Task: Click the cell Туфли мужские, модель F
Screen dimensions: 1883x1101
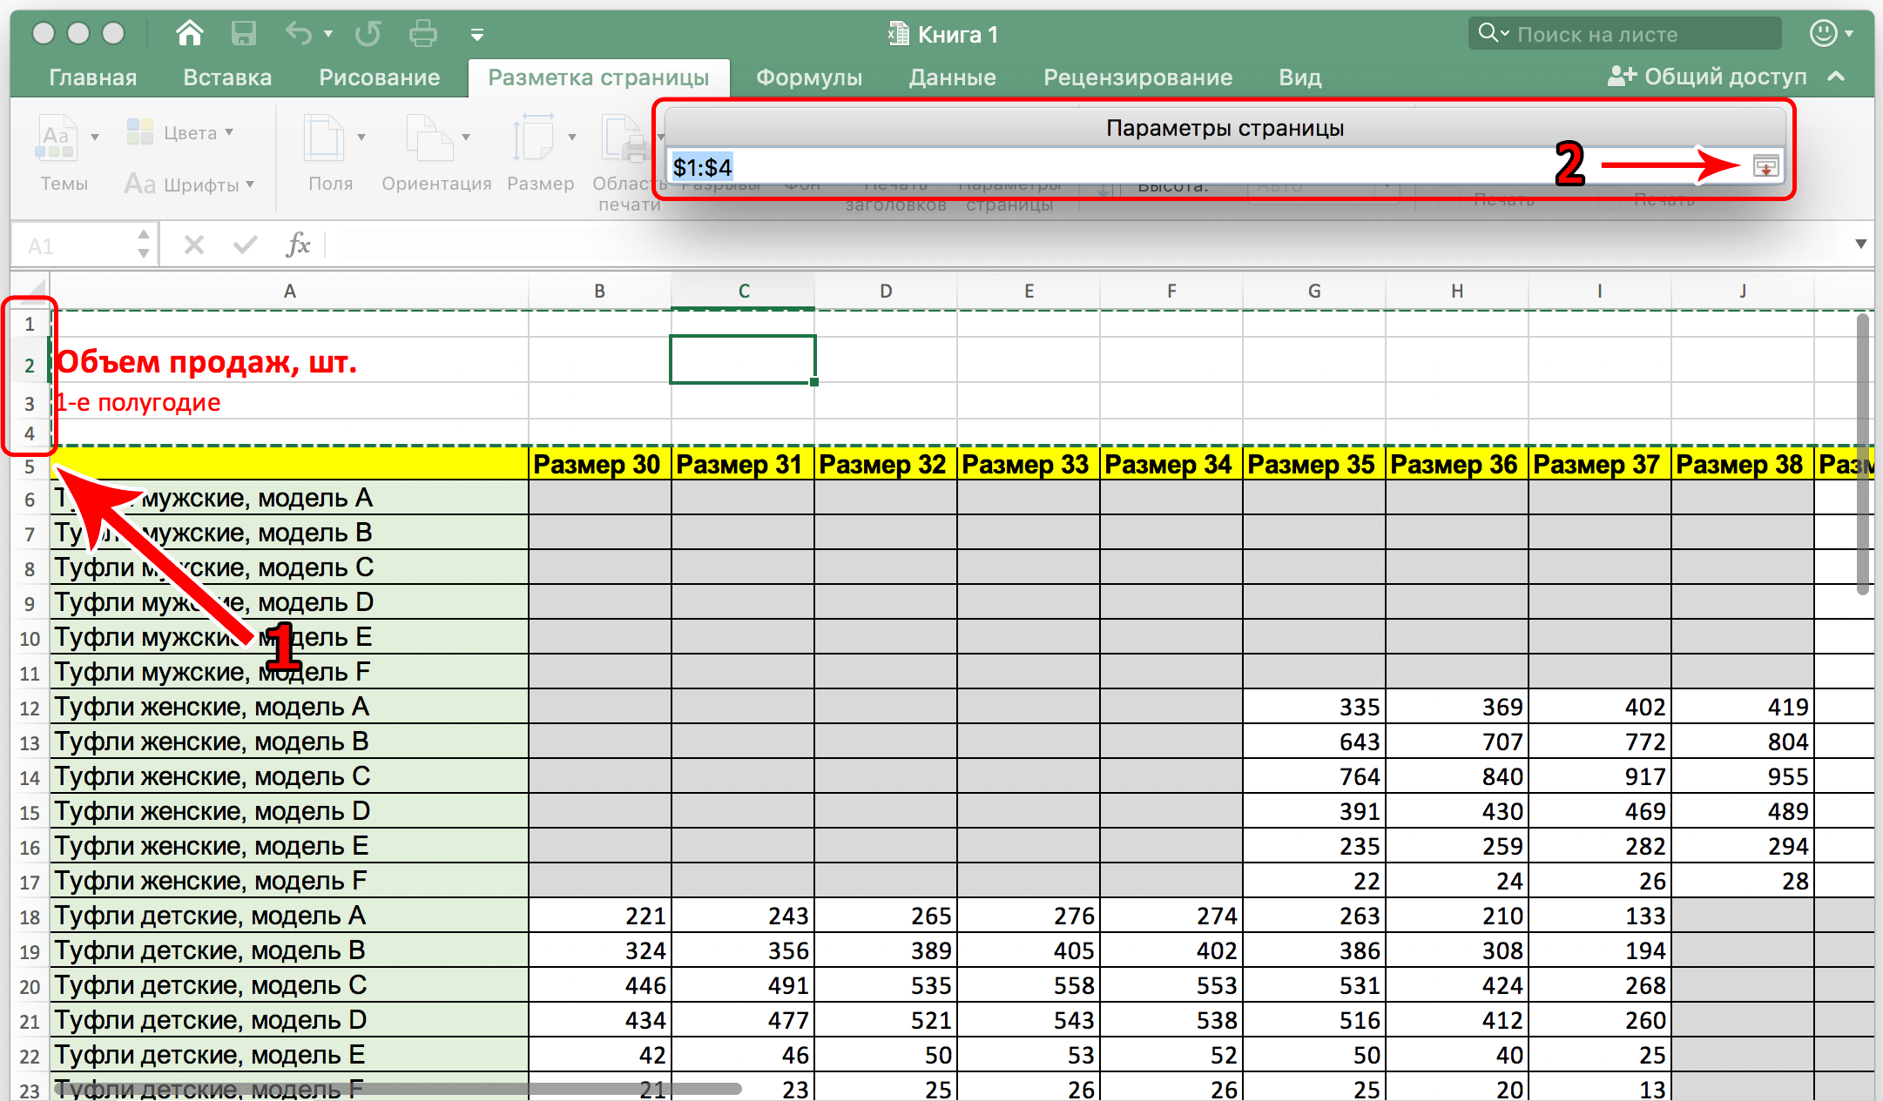Action: pos(289,672)
